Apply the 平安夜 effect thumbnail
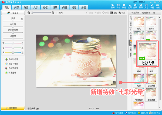The height and width of the screenshot is (115, 162). coord(151,23)
